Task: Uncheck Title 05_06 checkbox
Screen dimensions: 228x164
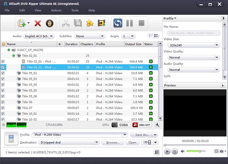Action: click(x=3, y=96)
